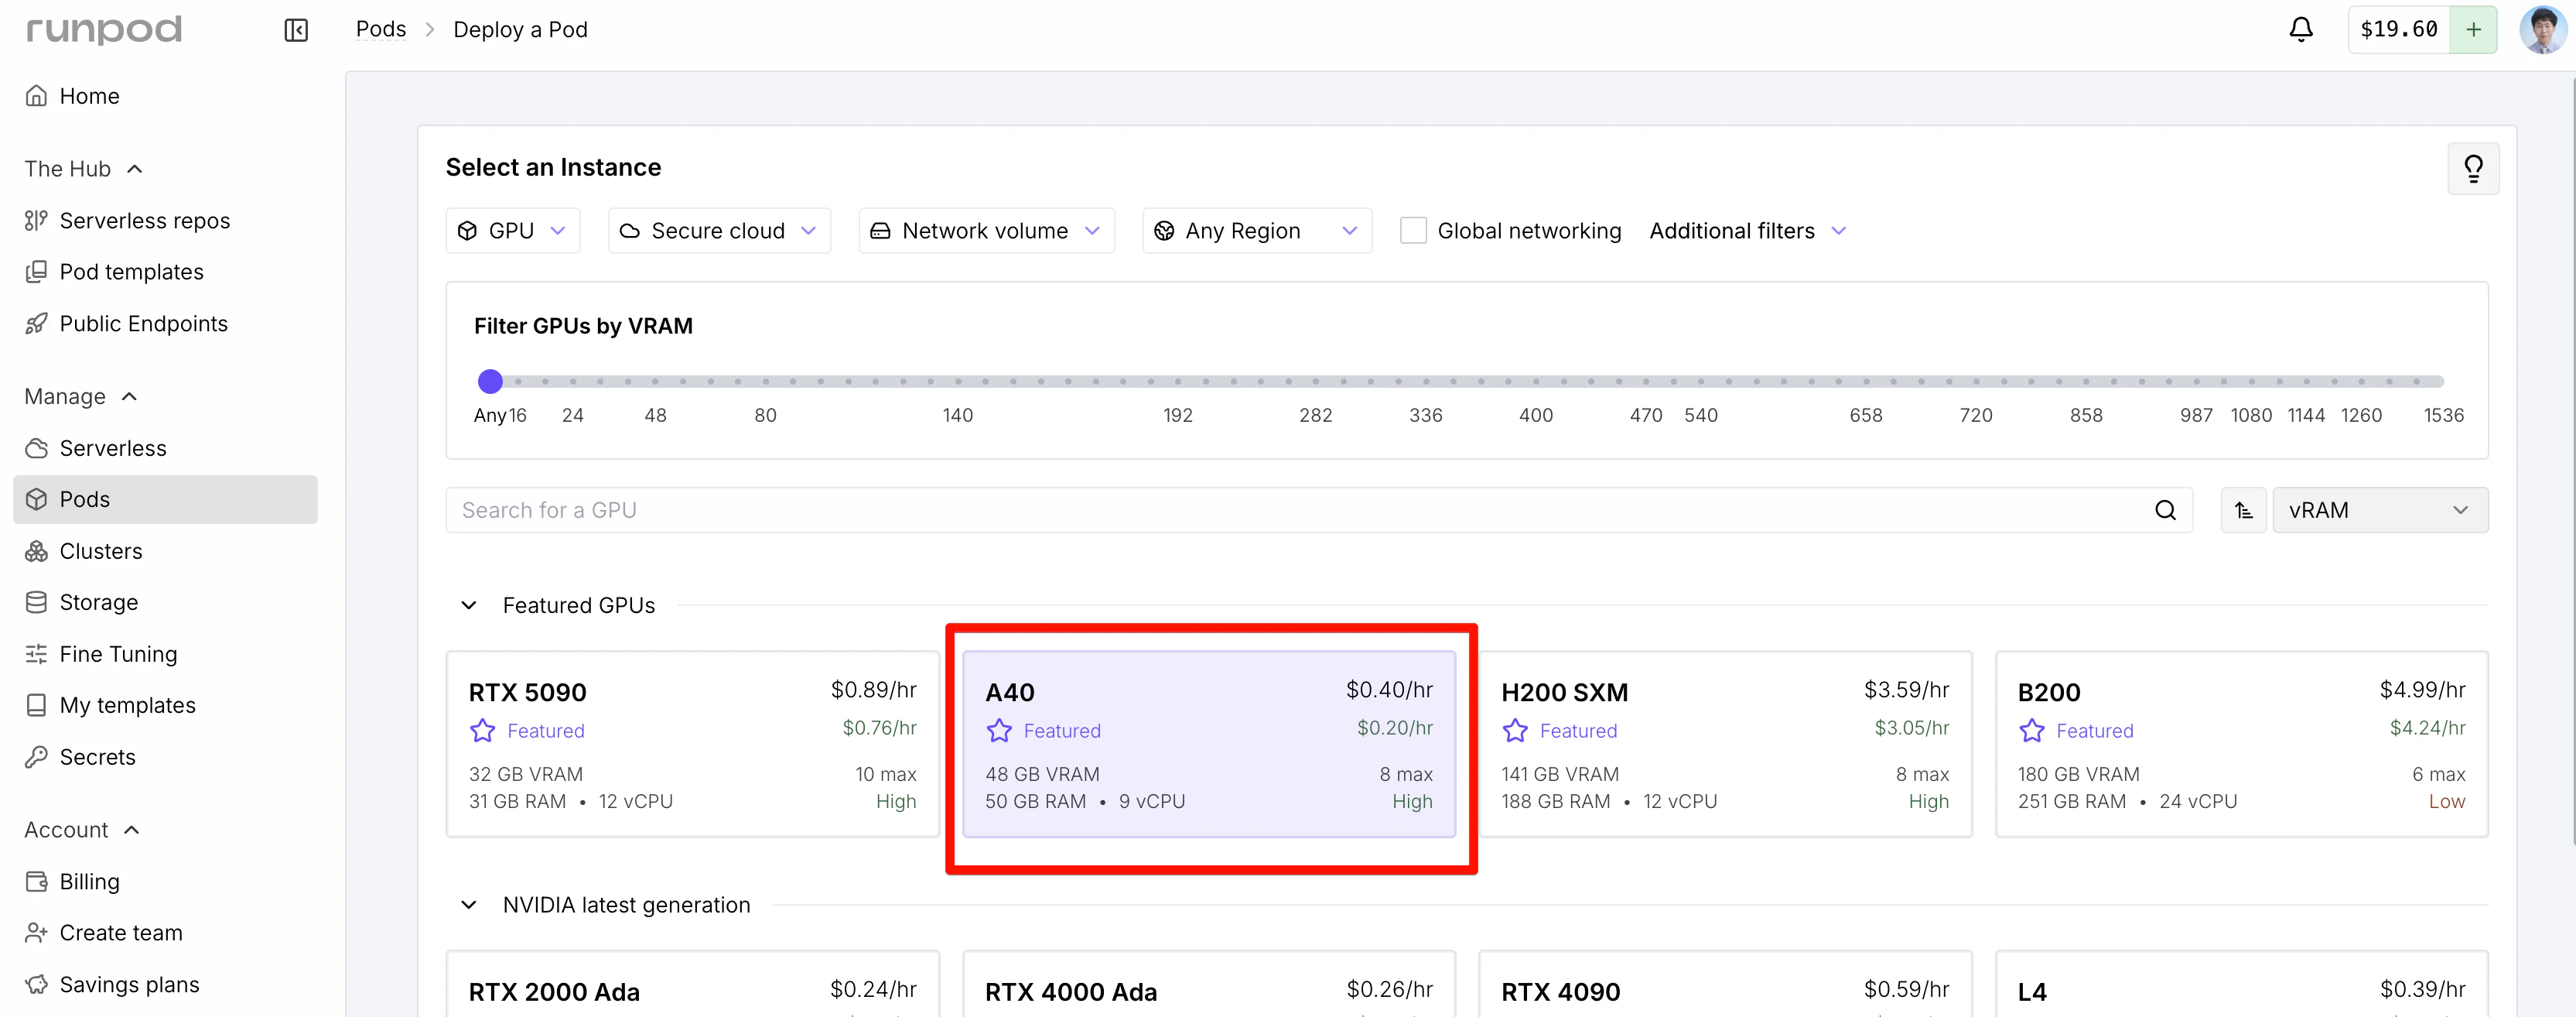The image size is (2576, 1017).
Task: Select the RTX 4000 Ada card
Action: click(x=1208, y=984)
